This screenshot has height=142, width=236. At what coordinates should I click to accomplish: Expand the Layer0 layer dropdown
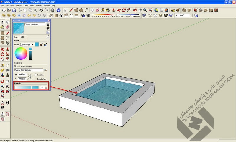[191, 15]
